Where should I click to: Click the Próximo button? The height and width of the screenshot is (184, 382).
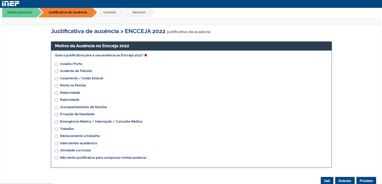(x=366, y=181)
